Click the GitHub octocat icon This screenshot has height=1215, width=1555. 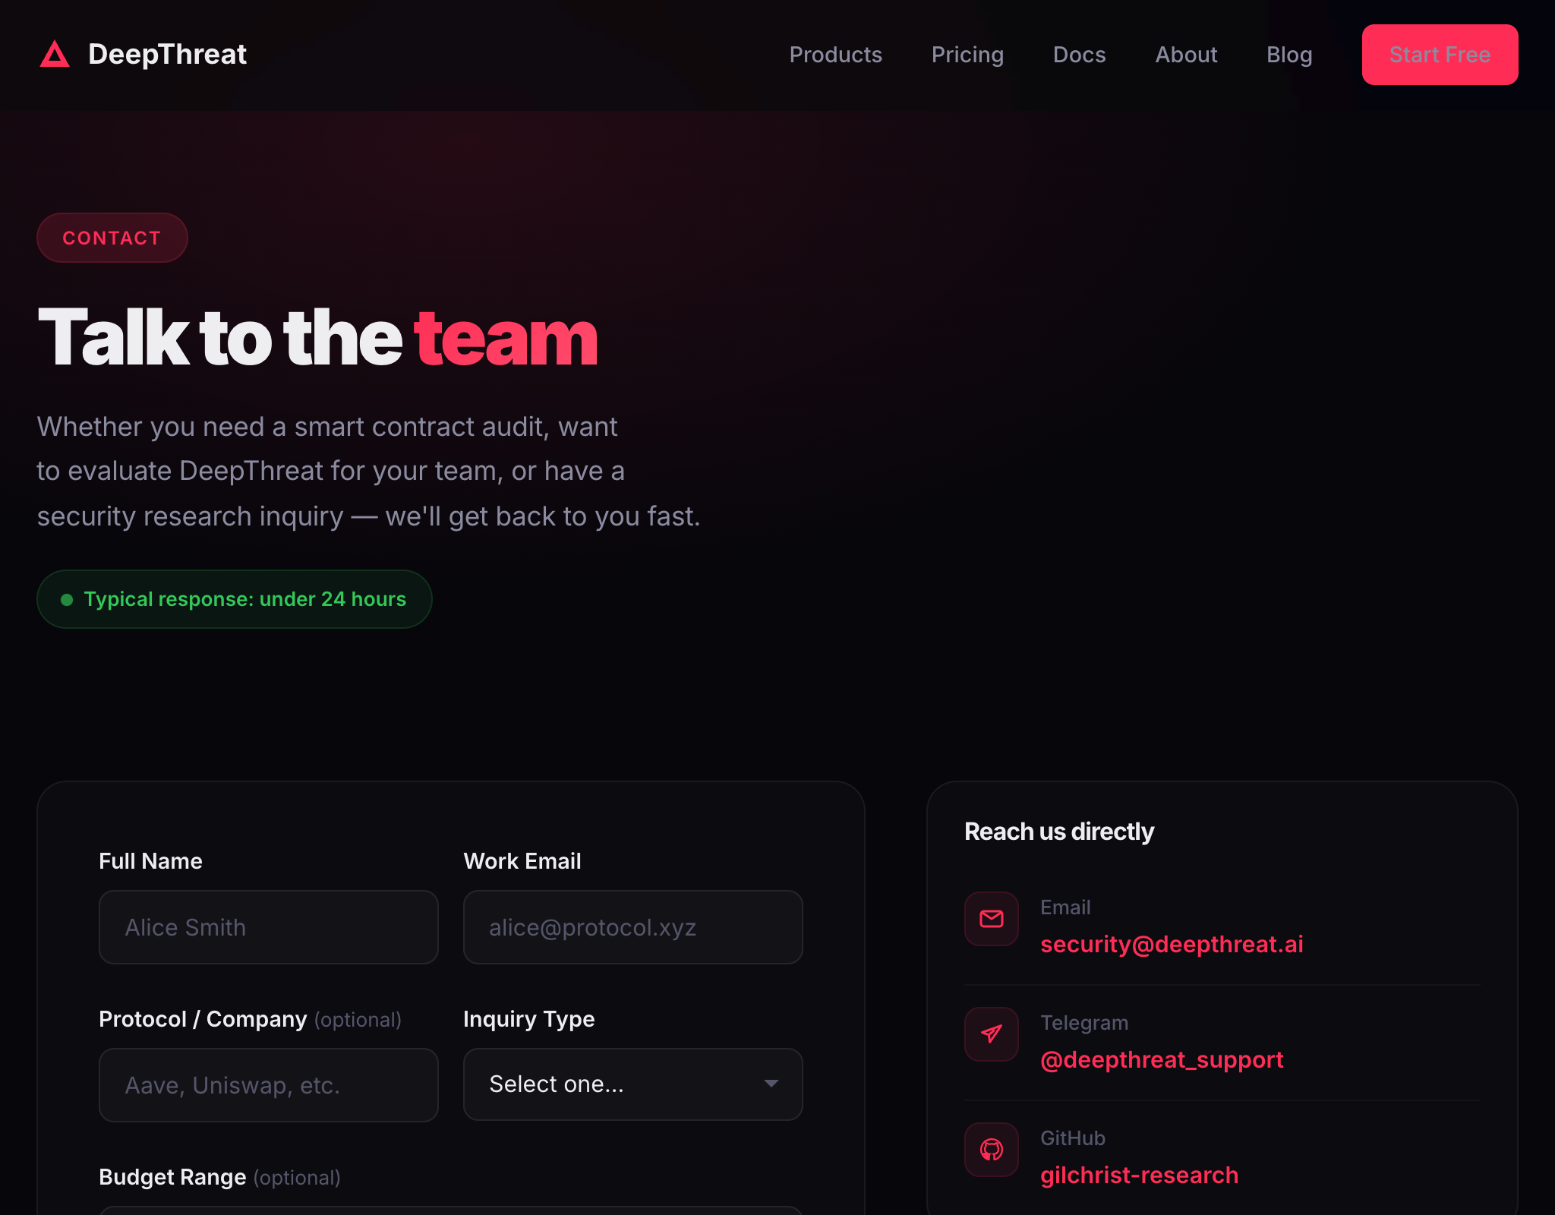coord(991,1150)
